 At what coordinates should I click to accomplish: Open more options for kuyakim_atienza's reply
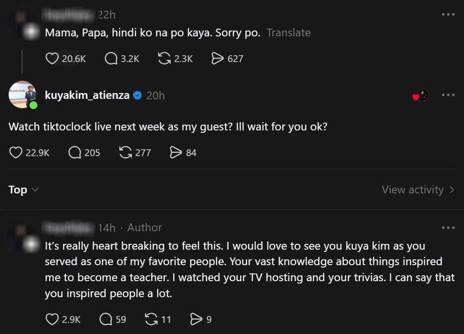pos(448,95)
